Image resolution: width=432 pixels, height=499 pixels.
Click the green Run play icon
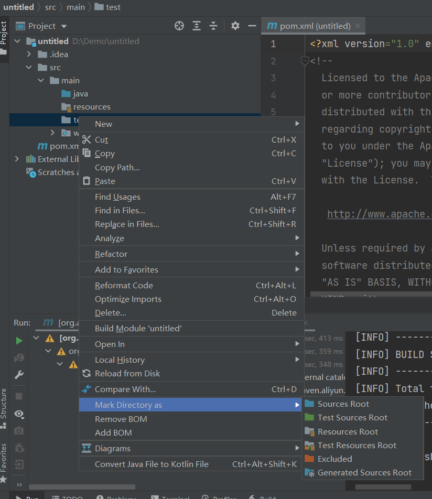click(19, 341)
